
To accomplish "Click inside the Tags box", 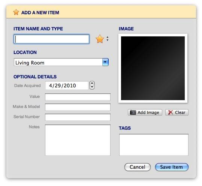I will pos(154,145).
